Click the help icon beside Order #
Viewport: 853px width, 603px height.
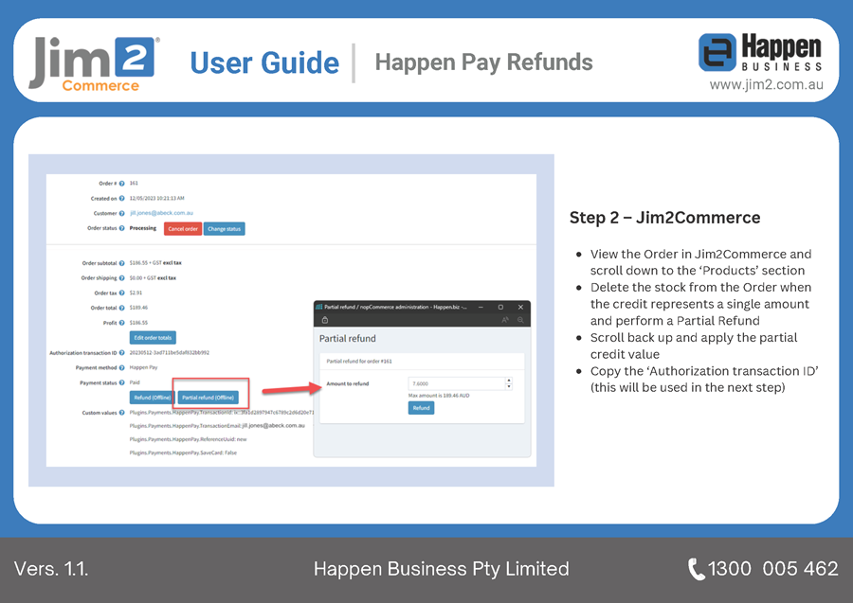(122, 184)
